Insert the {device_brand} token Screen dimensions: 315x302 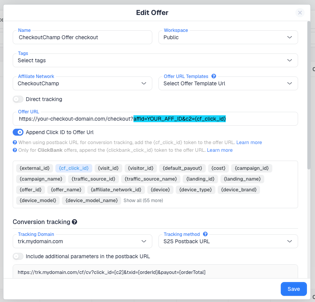click(x=239, y=190)
